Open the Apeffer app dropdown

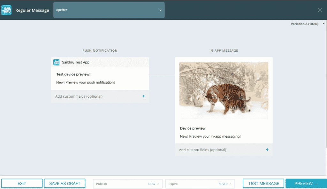click(x=109, y=10)
